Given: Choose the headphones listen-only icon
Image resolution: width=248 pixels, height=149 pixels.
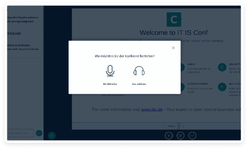Looking at the screenshot, I should click(x=139, y=71).
